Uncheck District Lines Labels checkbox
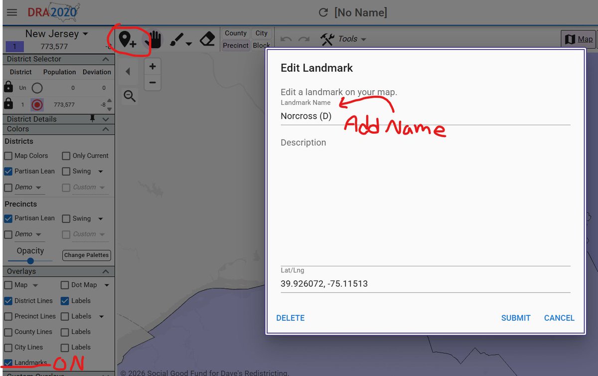This screenshot has width=598, height=376. (65, 301)
